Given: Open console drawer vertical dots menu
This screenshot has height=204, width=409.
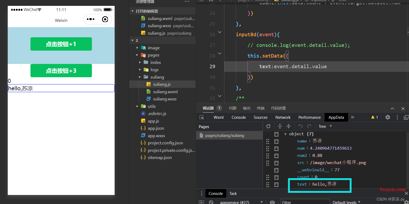Looking at the screenshot, I should 201,194.
